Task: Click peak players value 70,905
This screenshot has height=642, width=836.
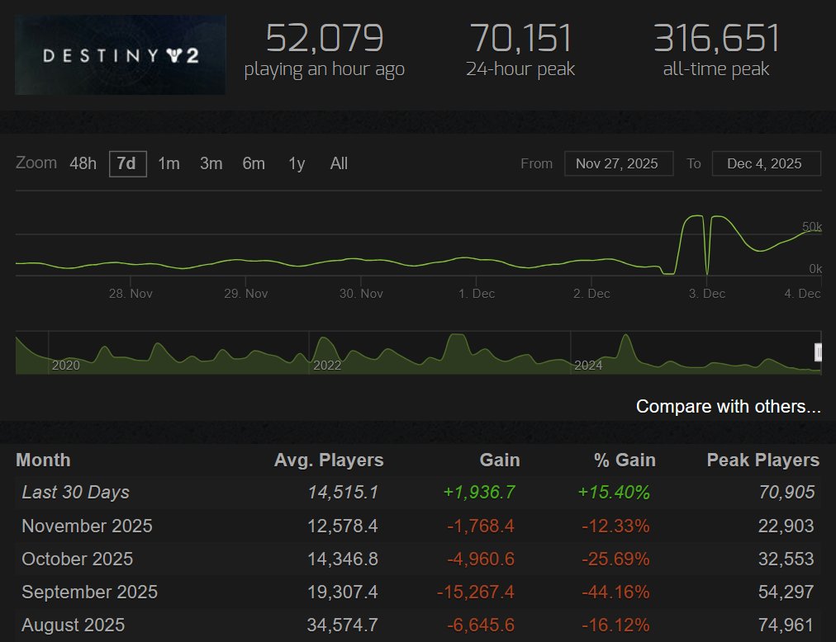Action: pos(787,493)
